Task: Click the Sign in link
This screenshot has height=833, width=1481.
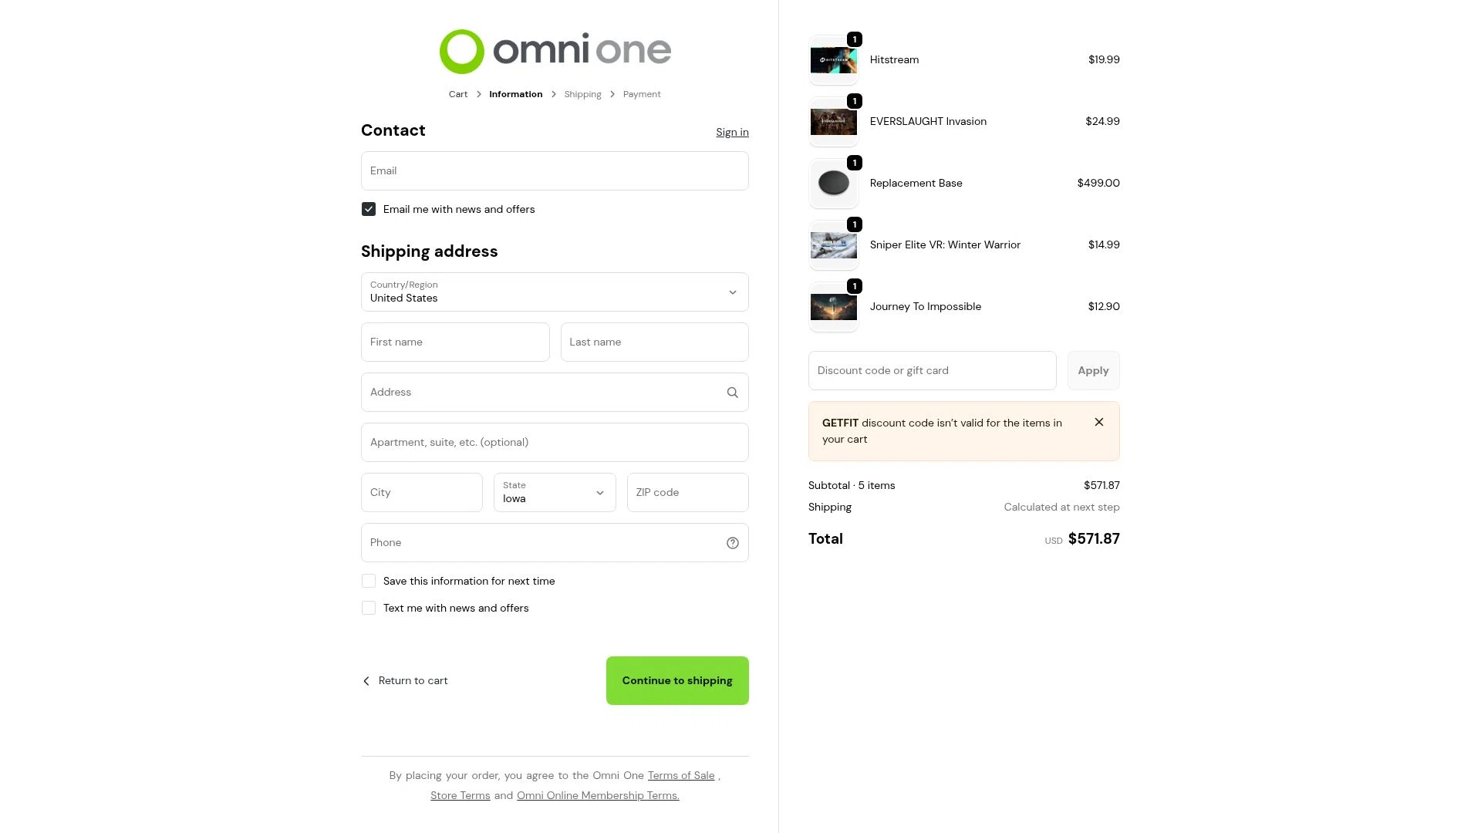Action: coord(732,132)
